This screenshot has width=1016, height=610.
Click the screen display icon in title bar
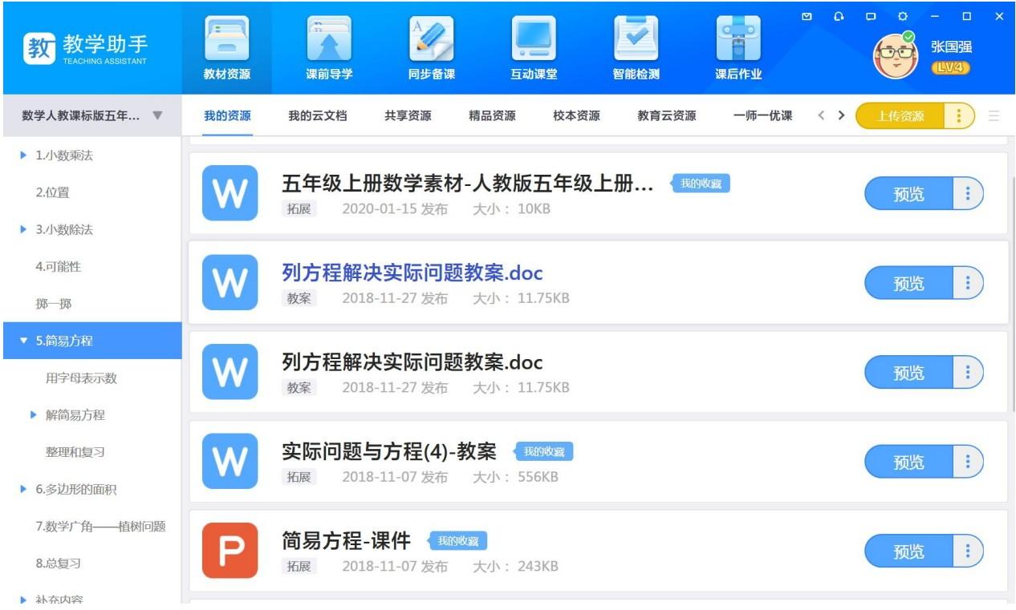[871, 16]
